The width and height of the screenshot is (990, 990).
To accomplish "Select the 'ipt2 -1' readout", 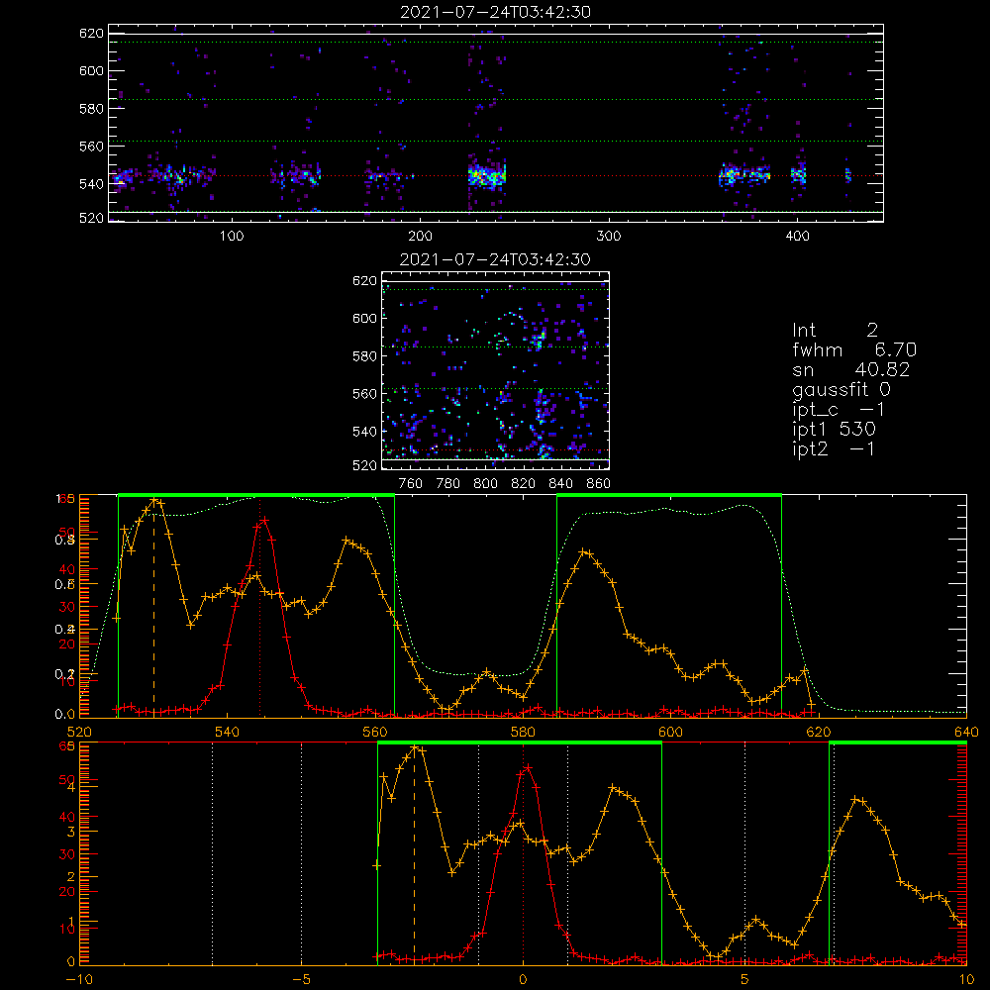I will (x=834, y=448).
